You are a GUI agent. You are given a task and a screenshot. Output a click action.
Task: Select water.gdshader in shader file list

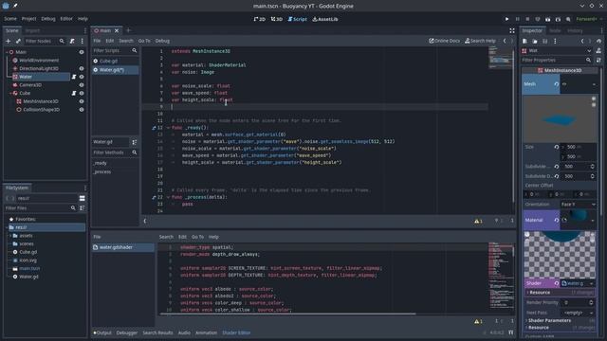(123, 247)
